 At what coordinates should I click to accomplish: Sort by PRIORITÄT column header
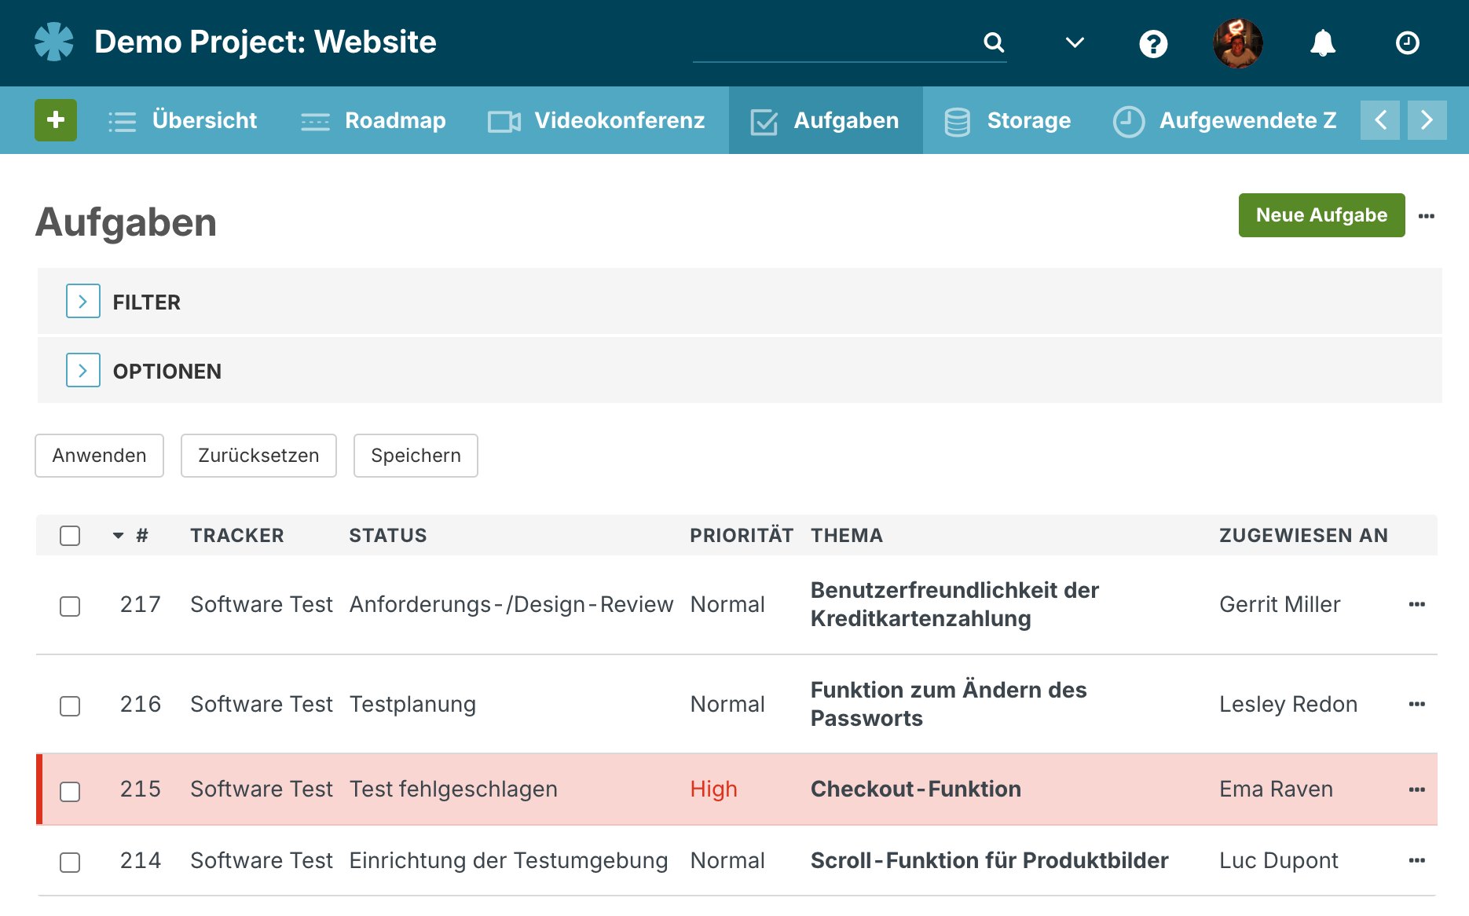tap(742, 536)
